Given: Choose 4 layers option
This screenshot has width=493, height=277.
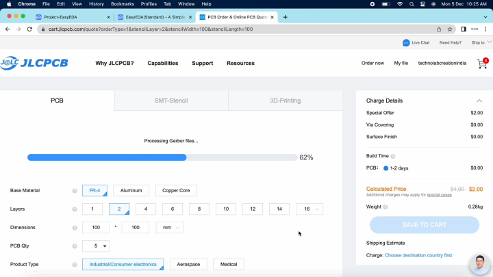Looking at the screenshot, I should point(146,209).
